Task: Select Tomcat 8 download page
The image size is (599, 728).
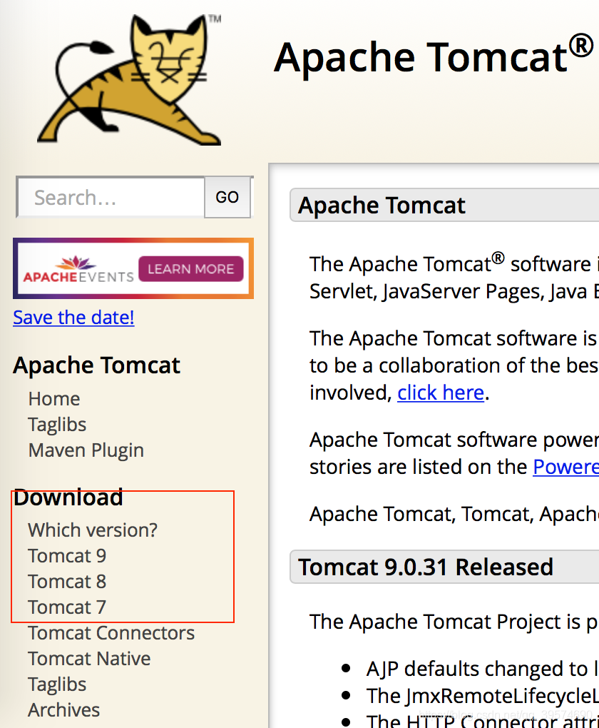Action: pos(67,581)
